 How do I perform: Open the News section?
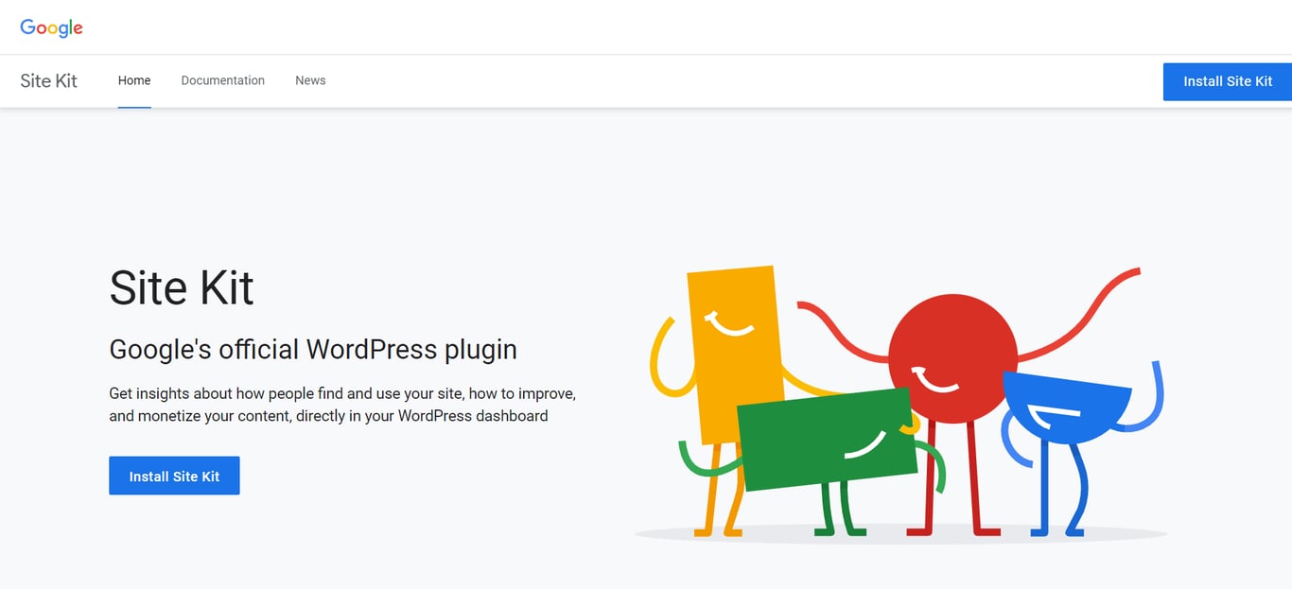pyautogui.click(x=310, y=80)
